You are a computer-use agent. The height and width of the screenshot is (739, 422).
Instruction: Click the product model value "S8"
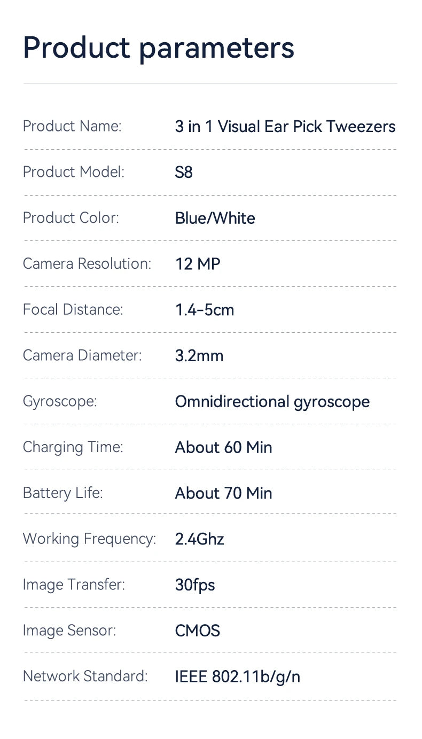[184, 172]
